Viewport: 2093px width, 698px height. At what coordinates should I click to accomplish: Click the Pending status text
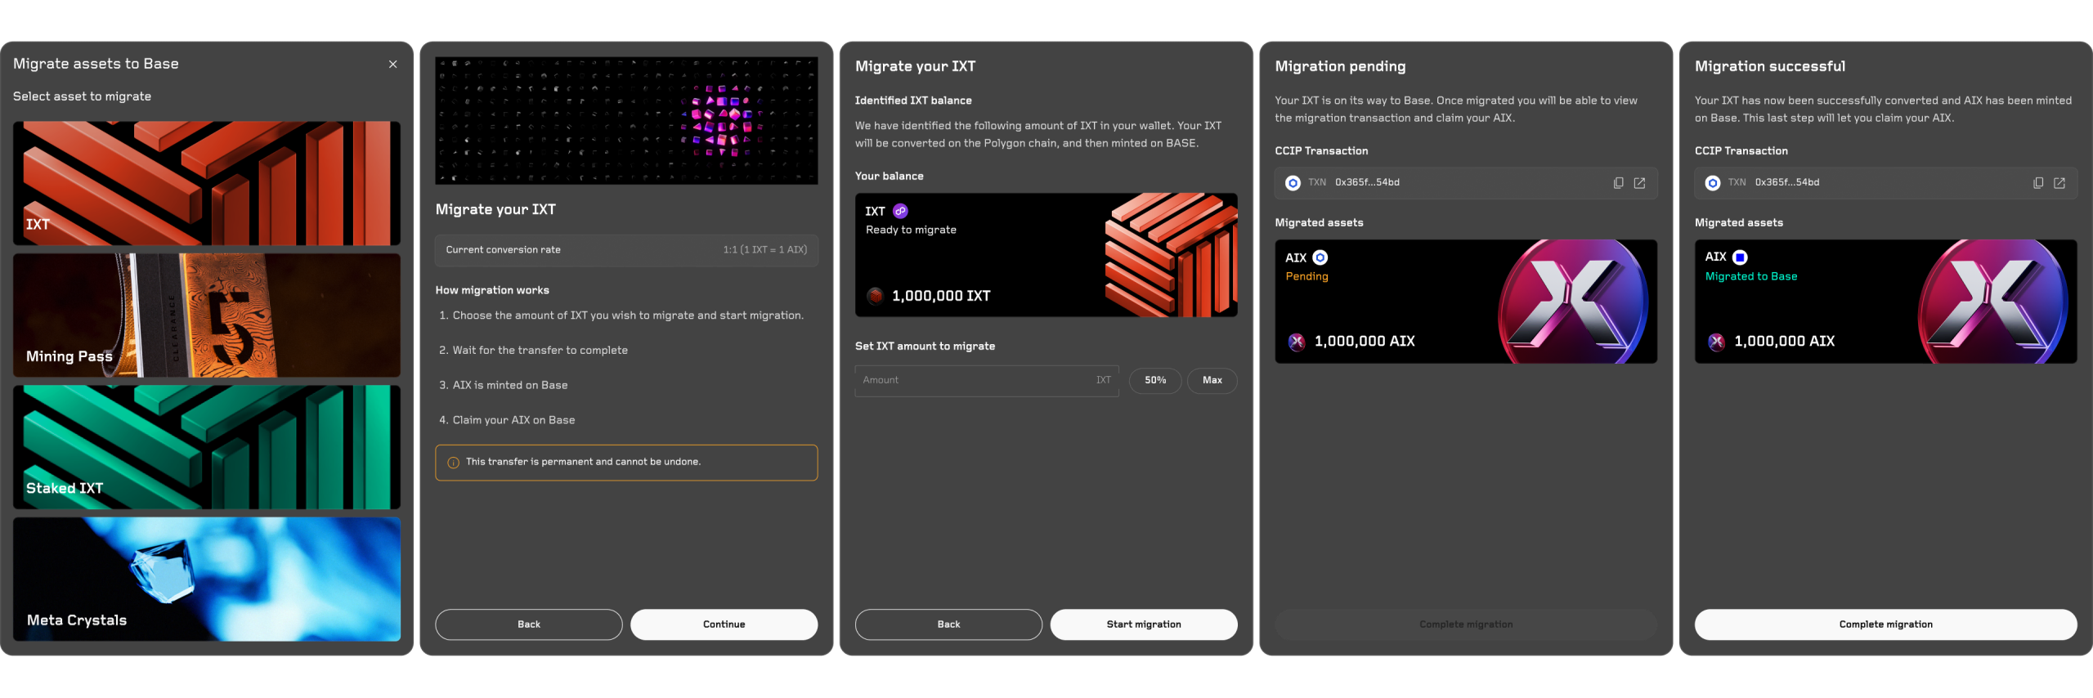tap(1306, 276)
